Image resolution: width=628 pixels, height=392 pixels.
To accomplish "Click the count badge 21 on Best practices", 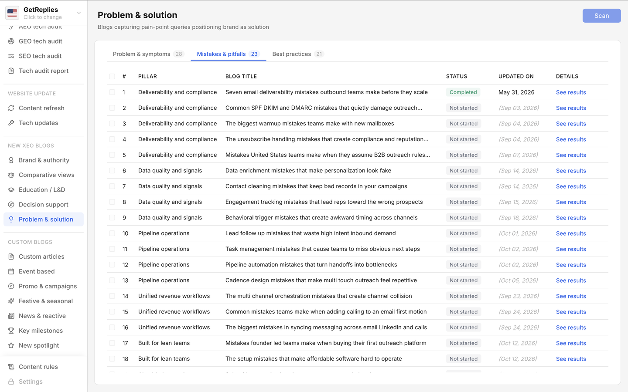I will (x=319, y=54).
